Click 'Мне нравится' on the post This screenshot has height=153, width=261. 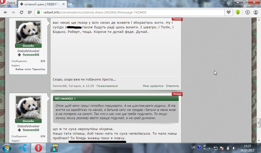pos(153,86)
